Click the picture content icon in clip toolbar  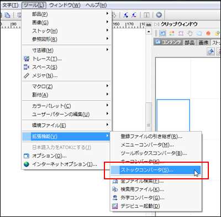tap(162, 33)
